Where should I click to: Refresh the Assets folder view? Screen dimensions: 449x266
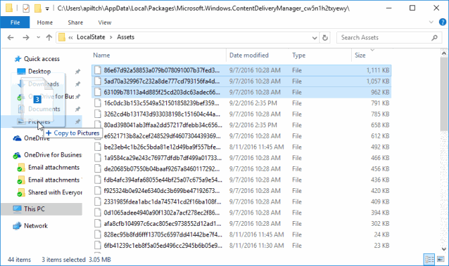[325, 38]
